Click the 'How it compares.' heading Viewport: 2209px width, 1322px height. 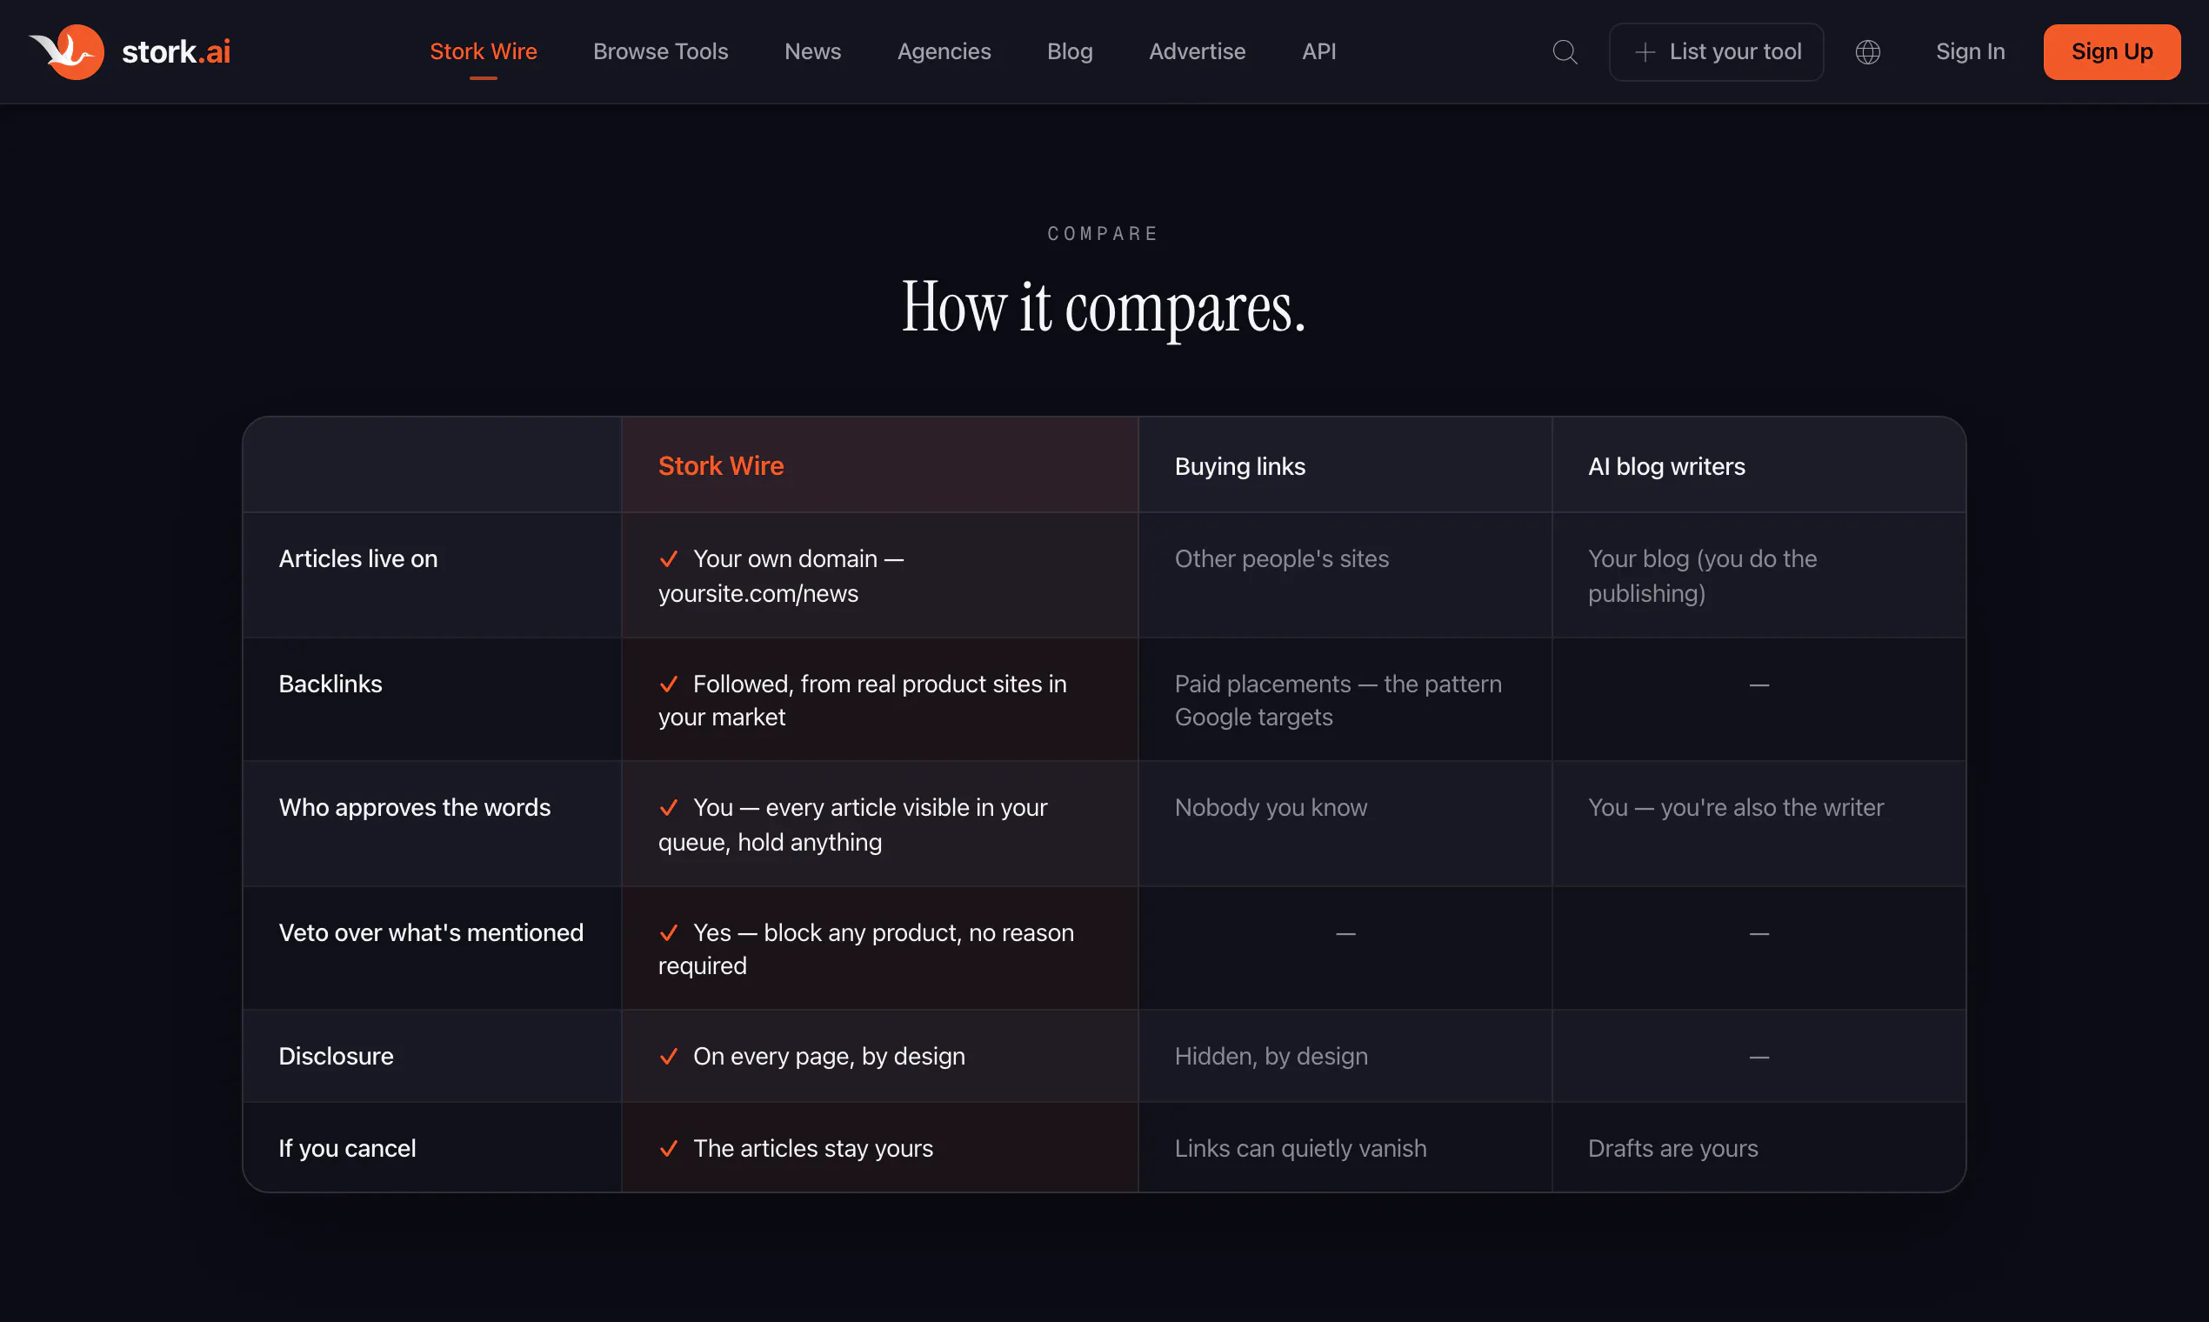pos(1104,307)
